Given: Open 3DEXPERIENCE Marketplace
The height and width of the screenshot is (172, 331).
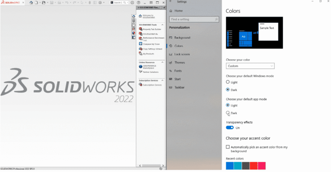Looking at the screenshot, I should pos(147,67).
